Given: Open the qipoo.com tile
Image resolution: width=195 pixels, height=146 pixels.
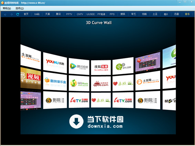Looking at the screenshot, I should [x=101, y=84].
